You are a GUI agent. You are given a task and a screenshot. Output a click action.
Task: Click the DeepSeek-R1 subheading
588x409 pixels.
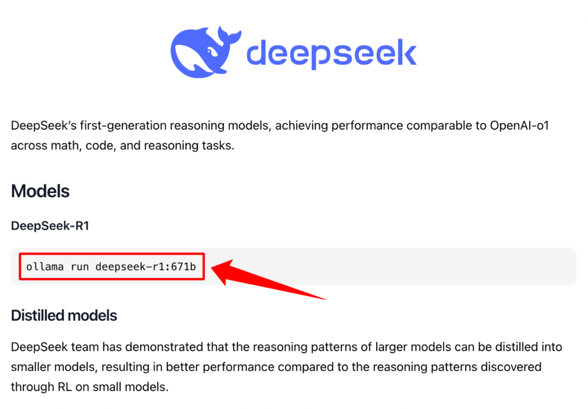(x=50, y=226)
